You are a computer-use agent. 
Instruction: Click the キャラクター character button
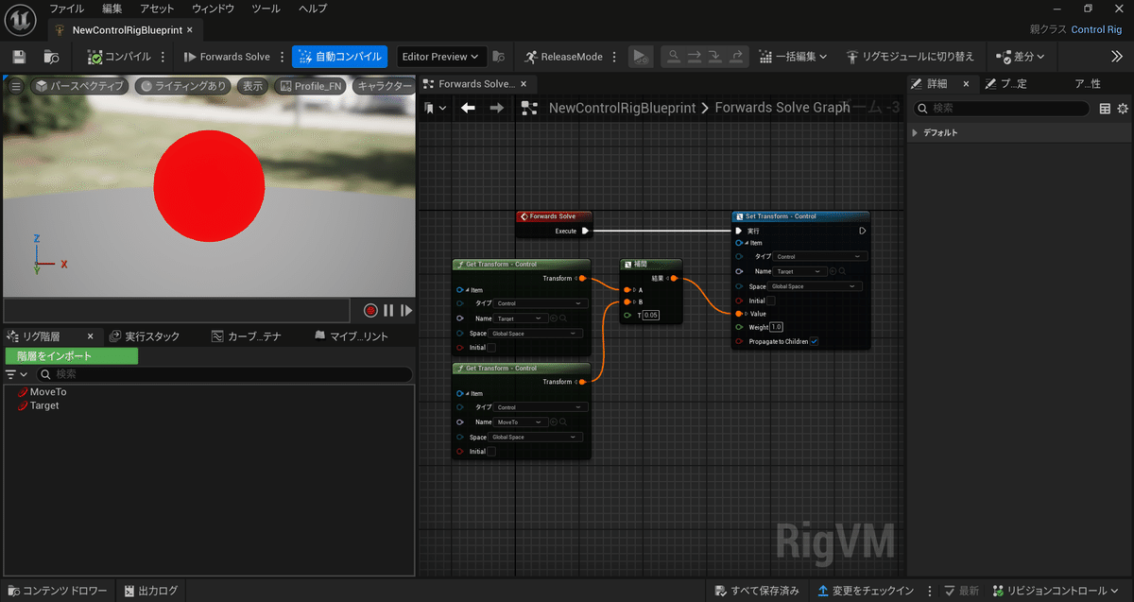384,86
